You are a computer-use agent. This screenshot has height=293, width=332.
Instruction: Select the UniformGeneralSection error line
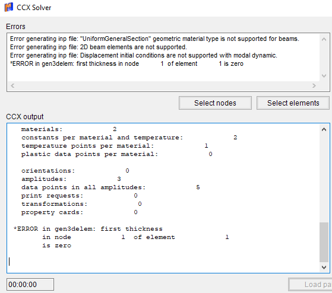tap(154, 39)
